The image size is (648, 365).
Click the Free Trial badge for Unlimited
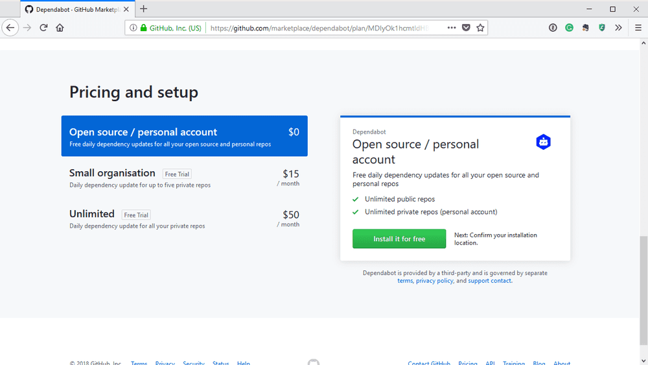(136, 215)
